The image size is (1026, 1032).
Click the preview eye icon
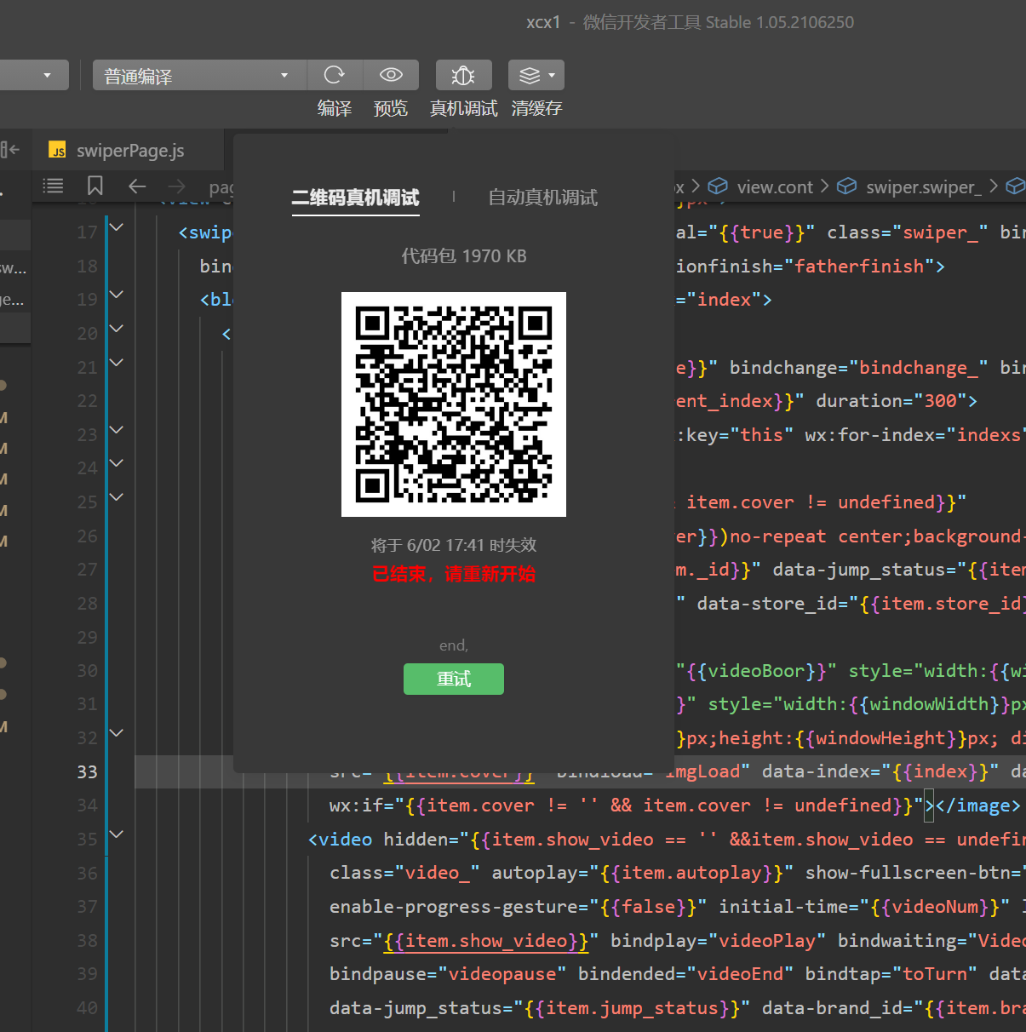(391, 75)
